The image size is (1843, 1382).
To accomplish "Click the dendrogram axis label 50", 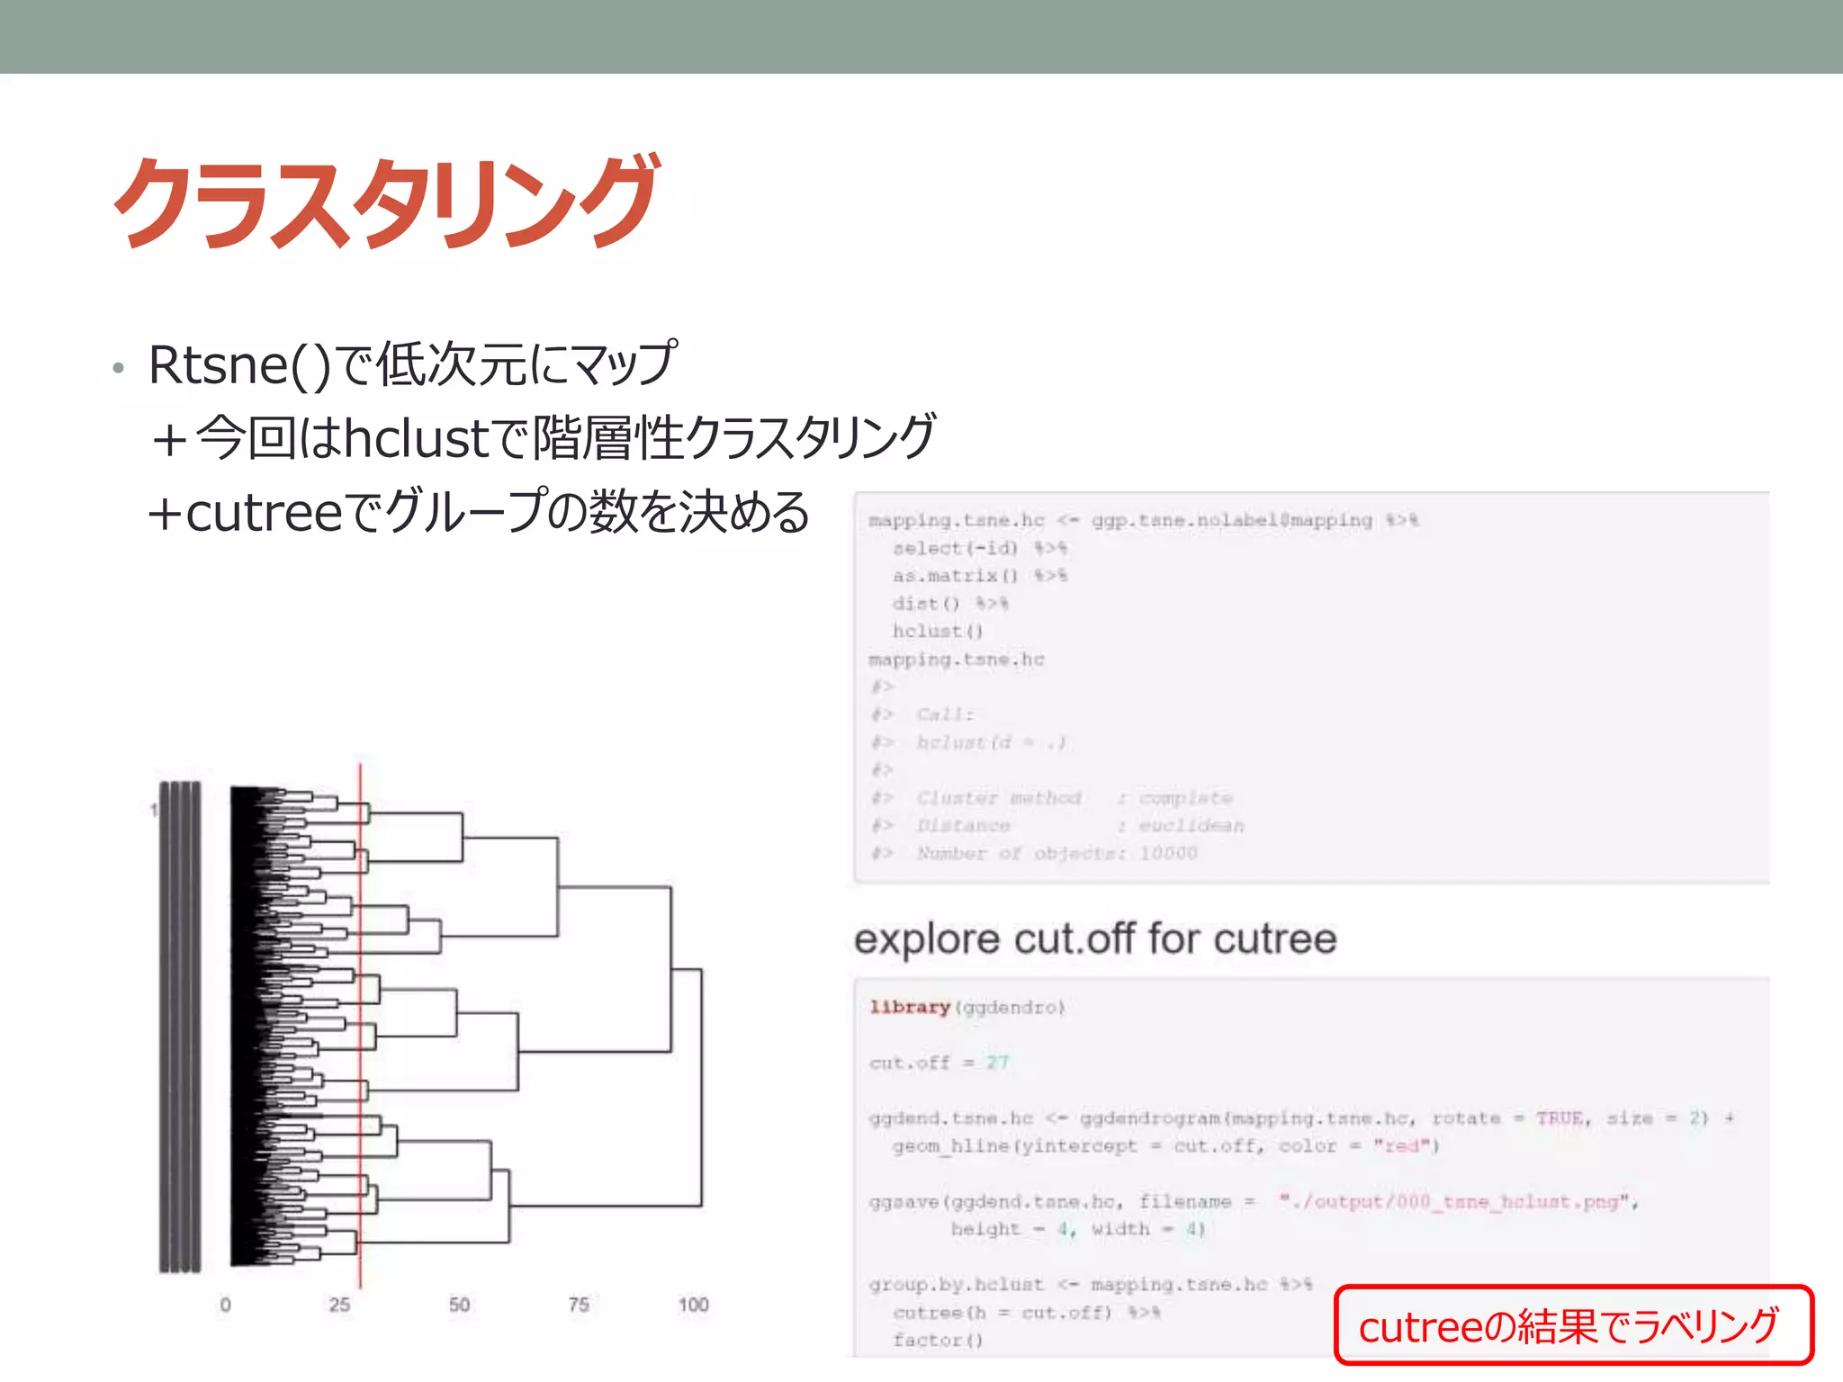I will tap(459, 1305).
